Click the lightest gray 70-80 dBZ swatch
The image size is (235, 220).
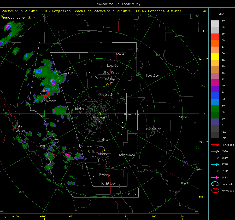point(215,24)
